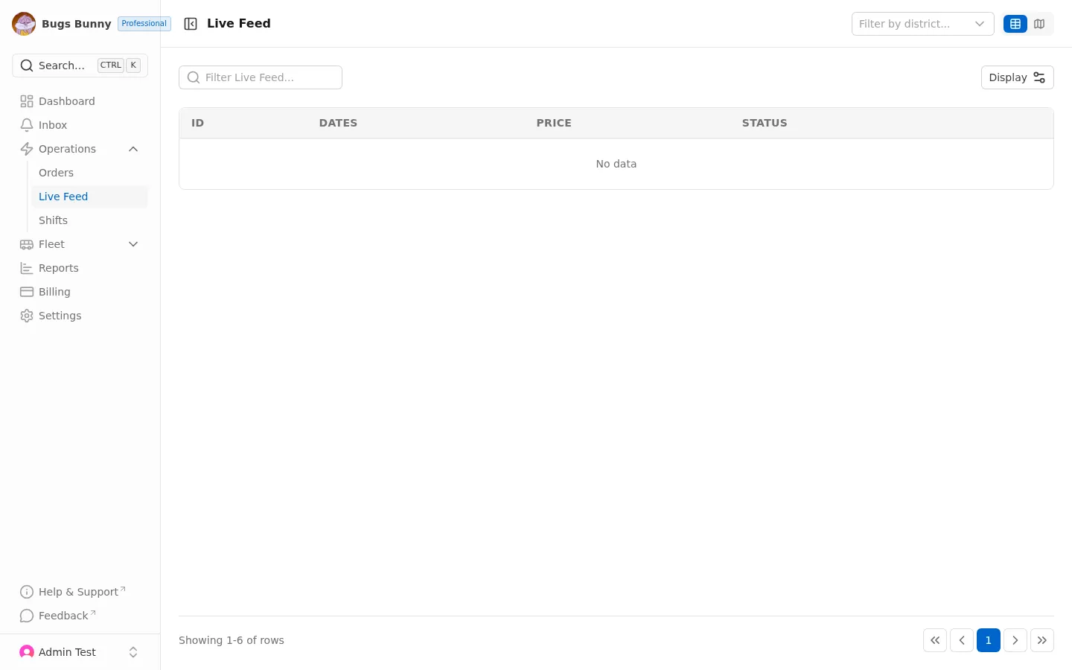Image resolution: width=1072 pixels, height=670 pixels.
Task: Open Help & Support link
Action: pos(80,592)
